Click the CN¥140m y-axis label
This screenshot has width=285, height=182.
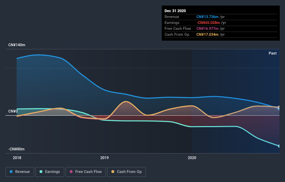tap(17, 45)
